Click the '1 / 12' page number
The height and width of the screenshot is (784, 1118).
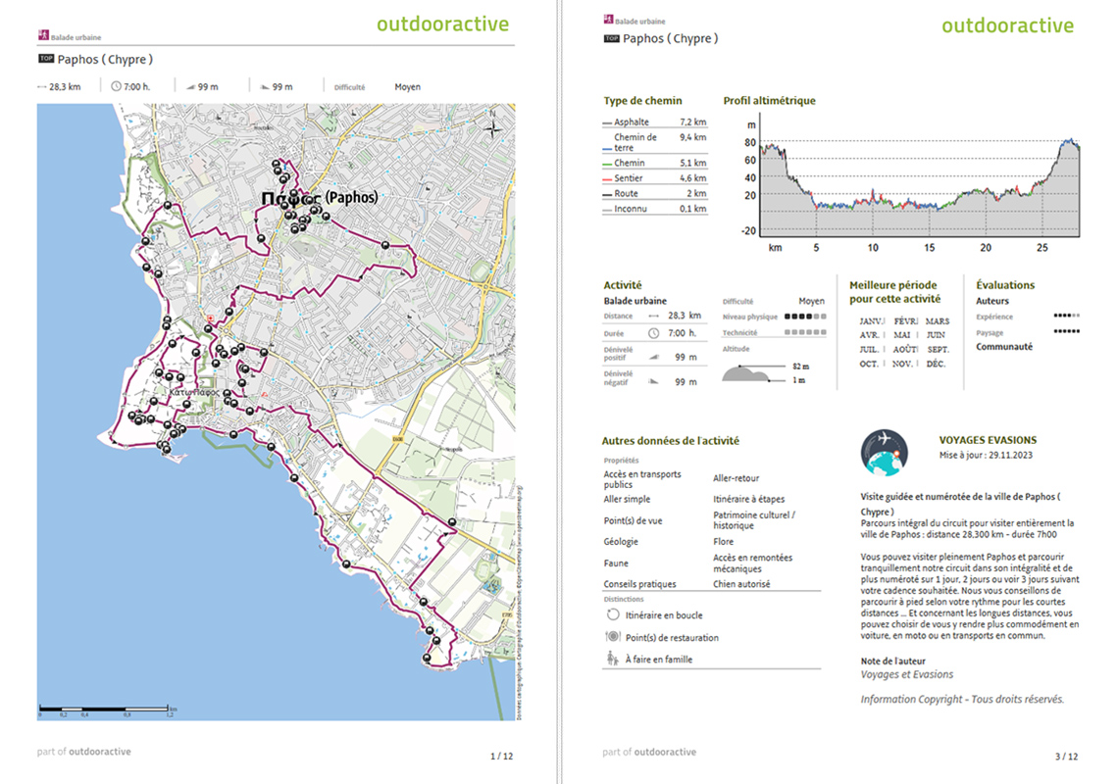pos(501,756)
